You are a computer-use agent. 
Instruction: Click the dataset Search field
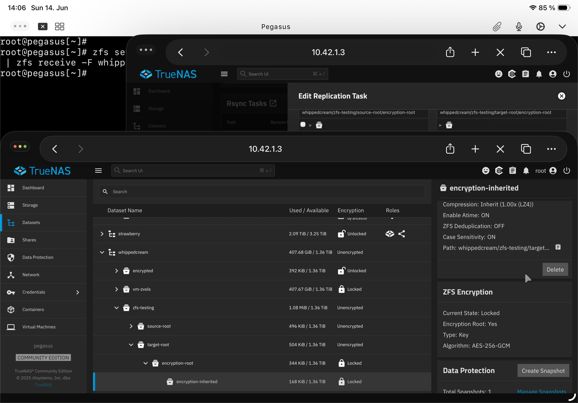click(262, 191)
